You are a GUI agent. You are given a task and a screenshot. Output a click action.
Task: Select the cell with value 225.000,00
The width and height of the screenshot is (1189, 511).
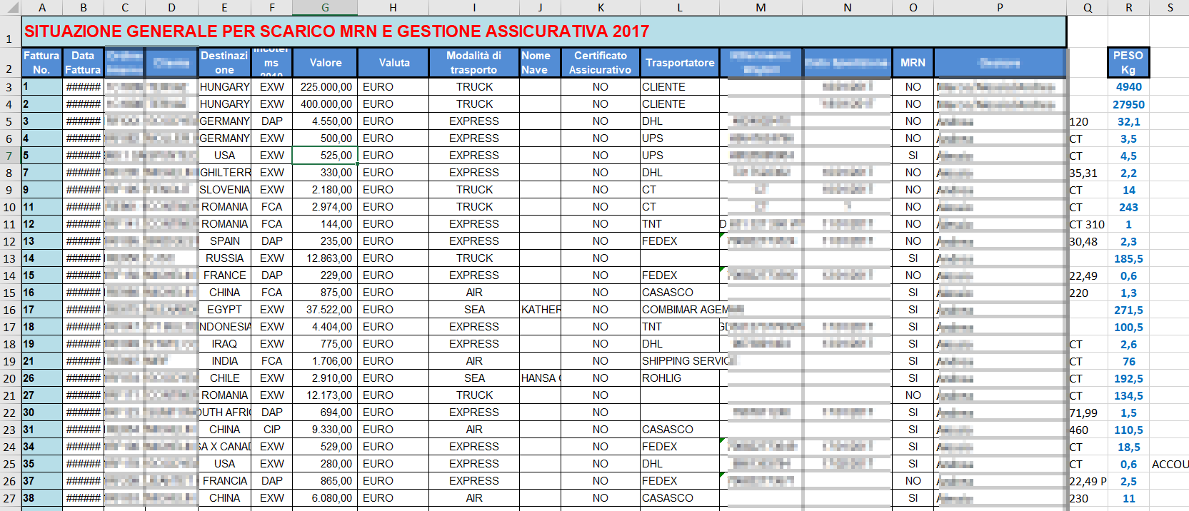tap(325, 87)
